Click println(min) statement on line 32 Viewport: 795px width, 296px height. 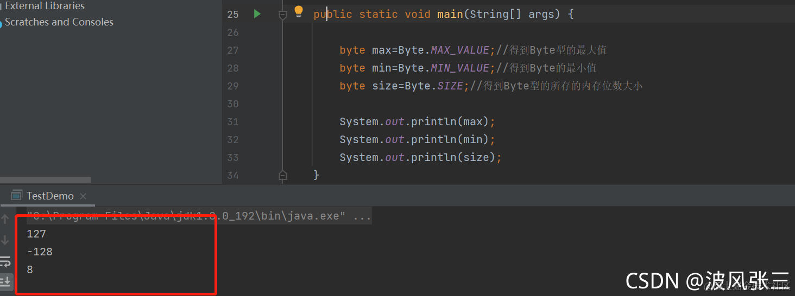(418, 139)
